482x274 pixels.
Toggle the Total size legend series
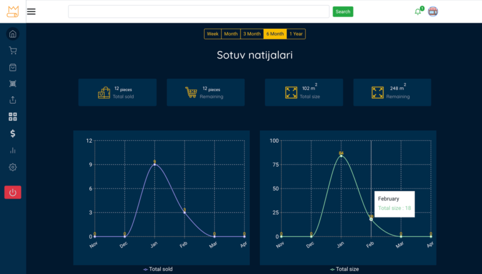[345, 269]
